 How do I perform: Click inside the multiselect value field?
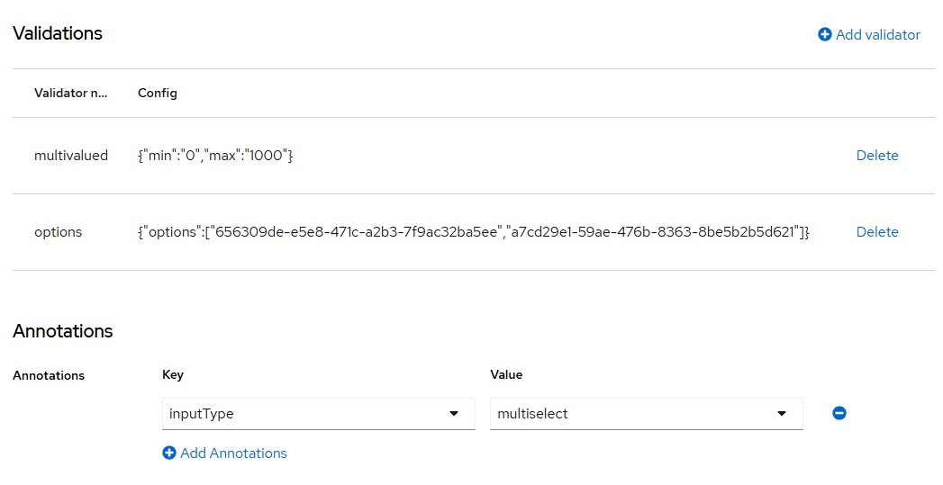point(647,414)
